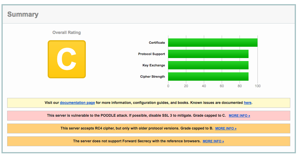Open MORE INFO for the RC4 cipher warning
Viewport: 298px width, 156px height.
point(226,129)
